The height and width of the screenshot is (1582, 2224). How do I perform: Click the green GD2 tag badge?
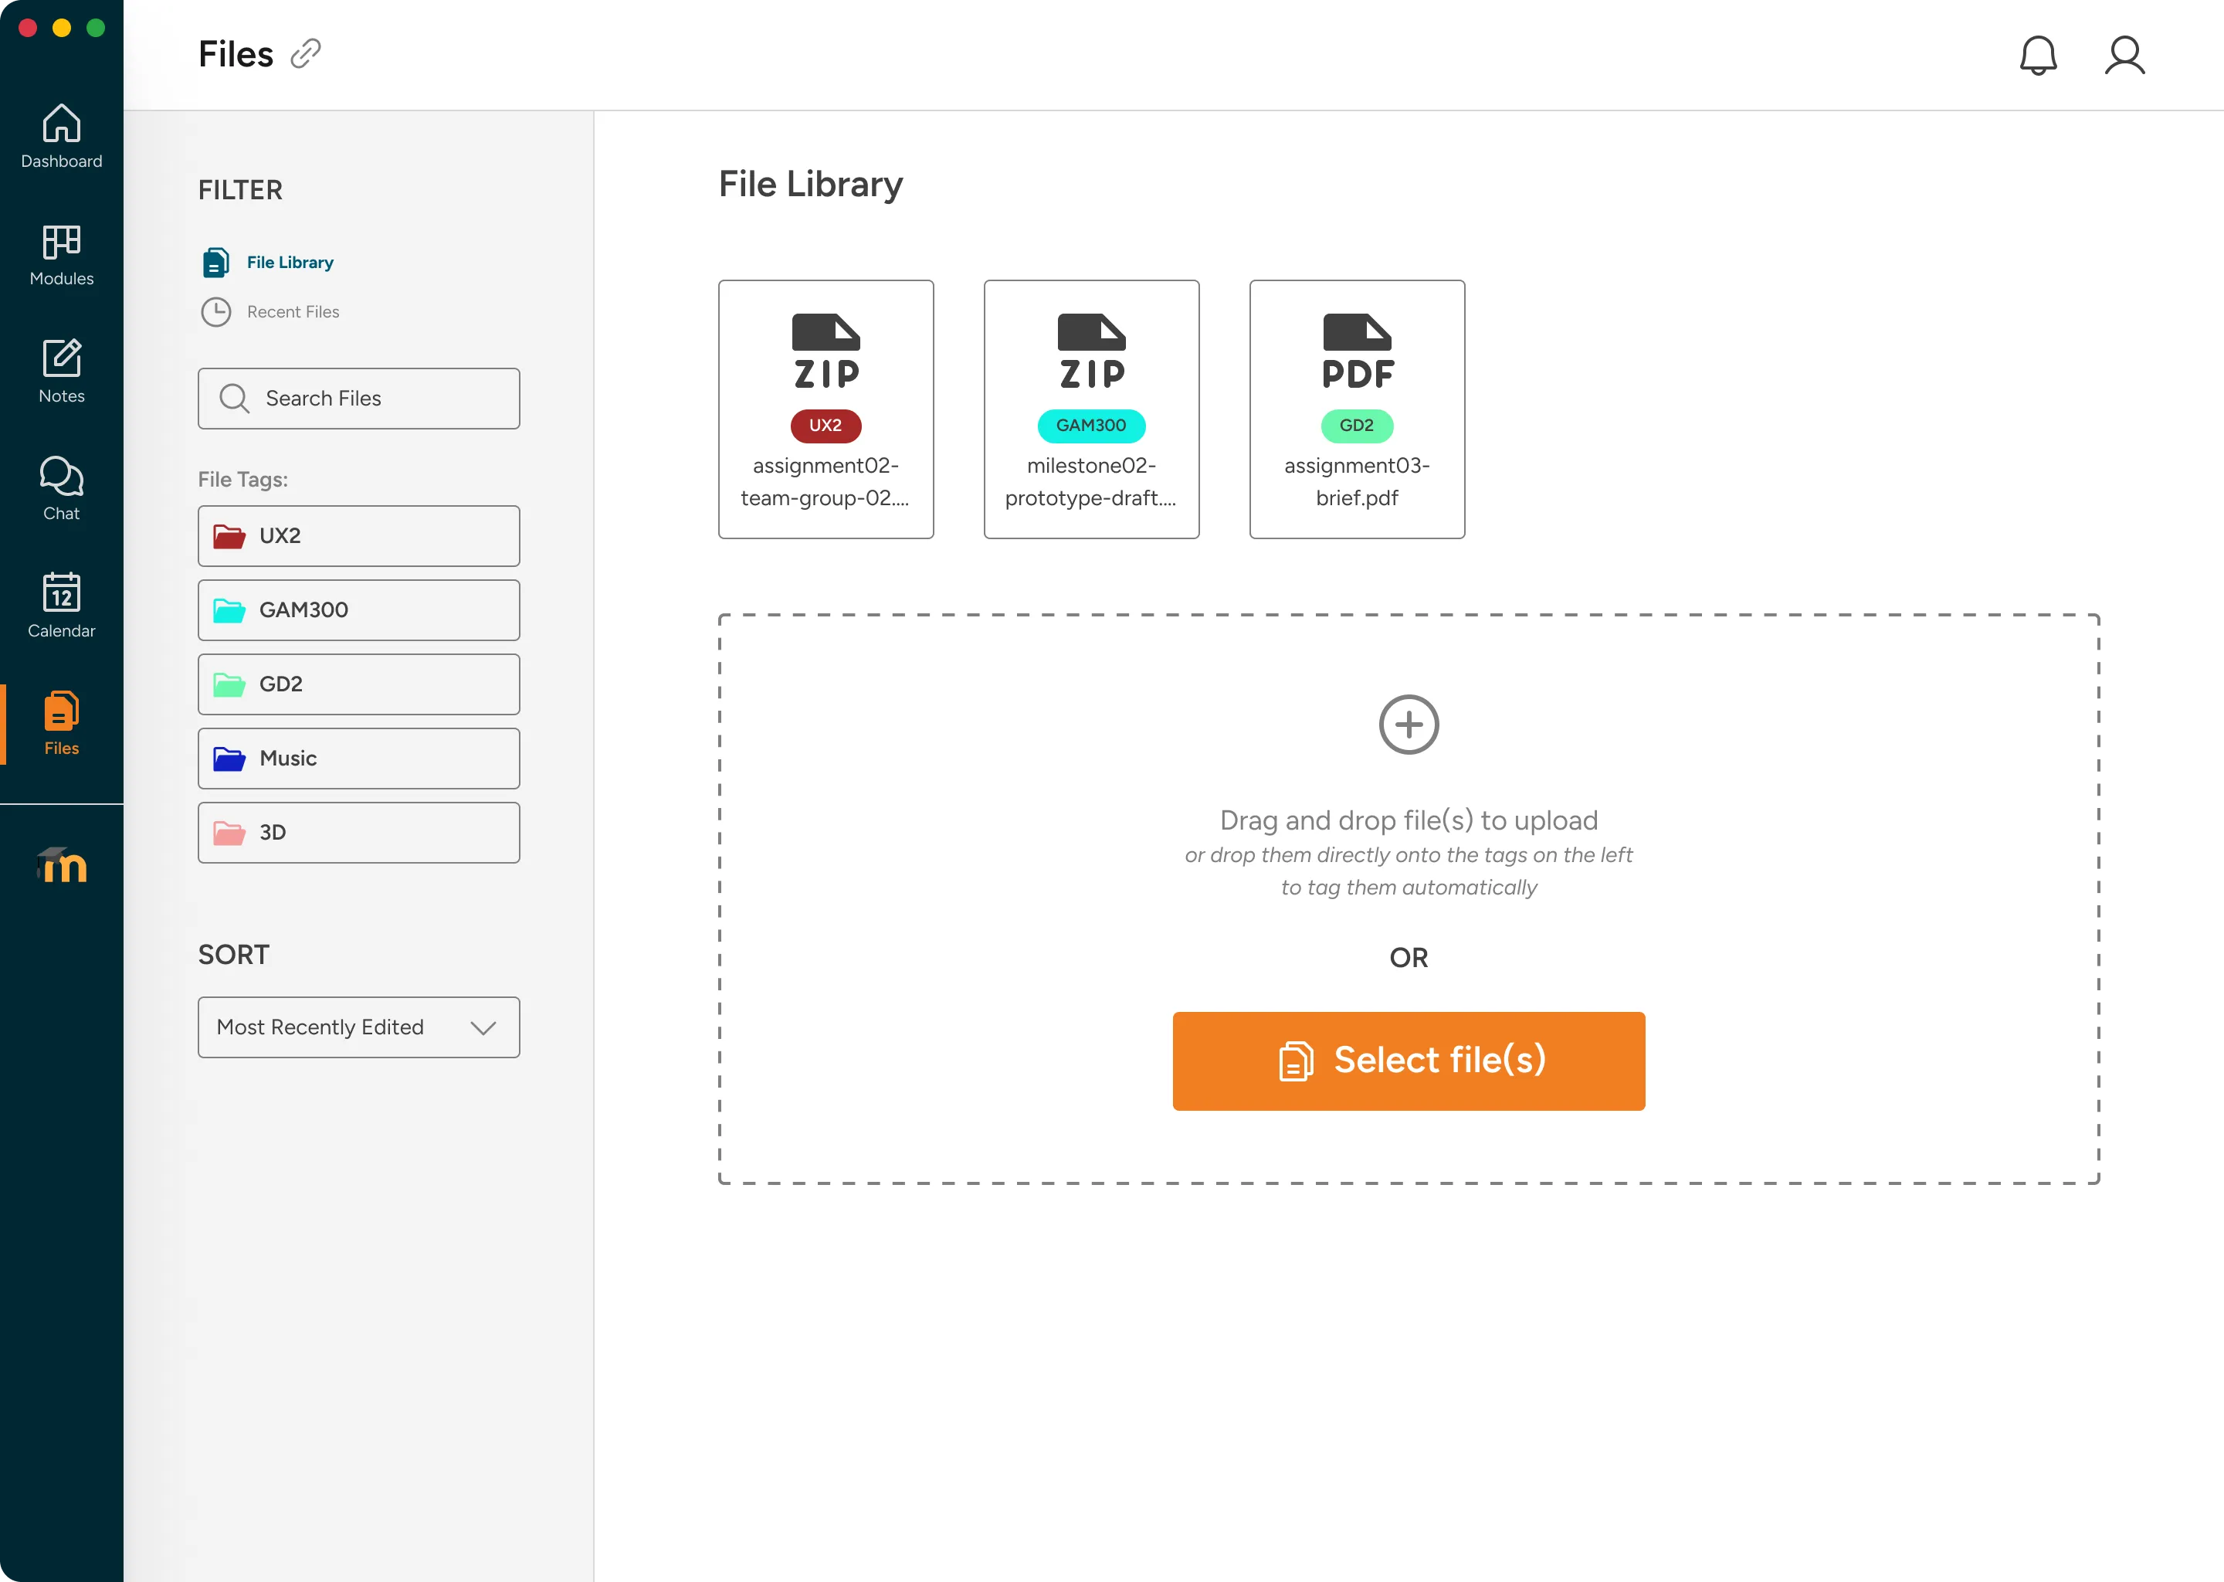pos(1358,426)
